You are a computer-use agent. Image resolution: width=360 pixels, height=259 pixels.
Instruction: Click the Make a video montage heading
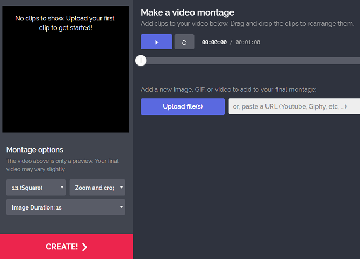187,12
